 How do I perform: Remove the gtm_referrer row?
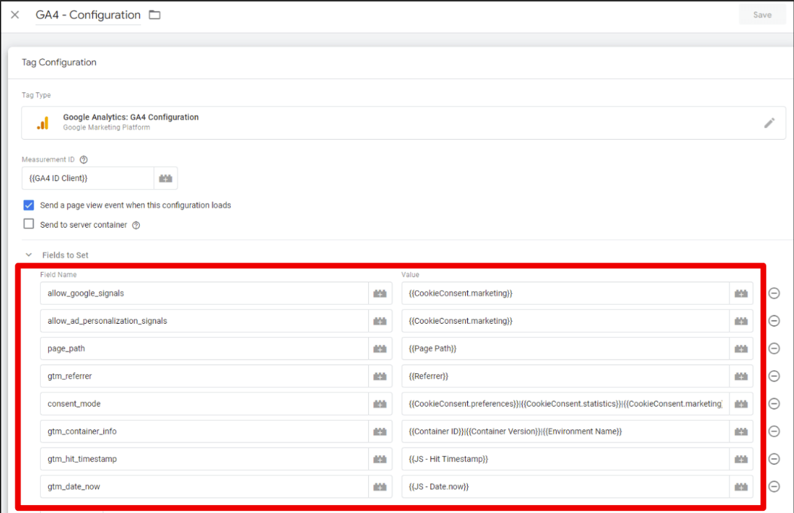(x=774, y=376)
